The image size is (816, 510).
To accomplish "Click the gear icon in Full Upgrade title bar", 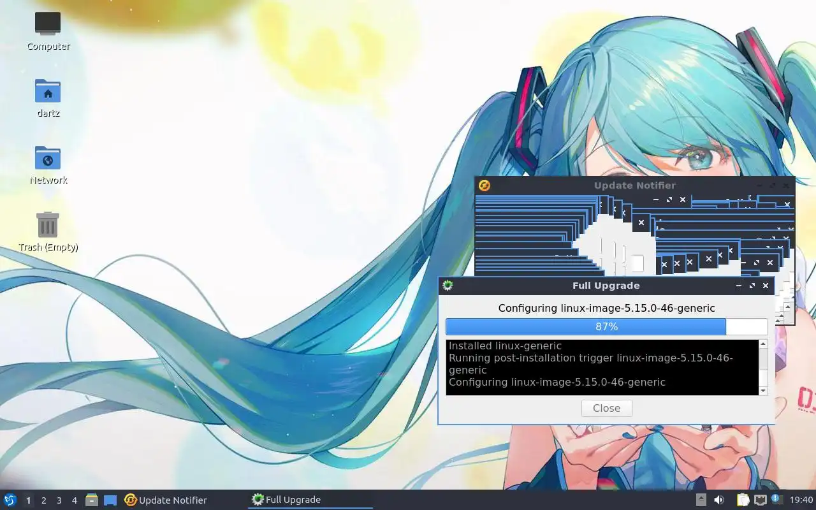I will (448, 286).
